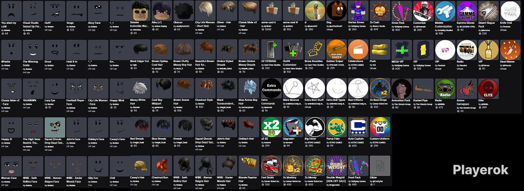Open the Golden Sniper gamepass icon

pyautogui.click(x=336, y=49)
